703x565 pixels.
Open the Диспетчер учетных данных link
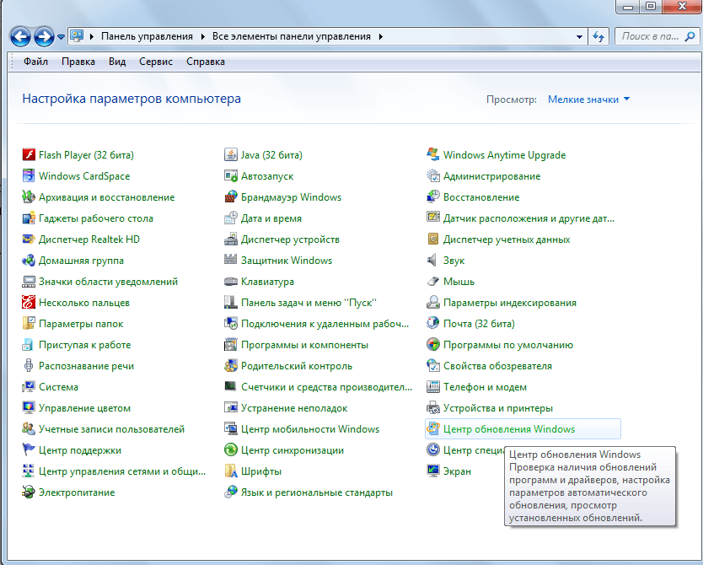(x=507, y=239)
